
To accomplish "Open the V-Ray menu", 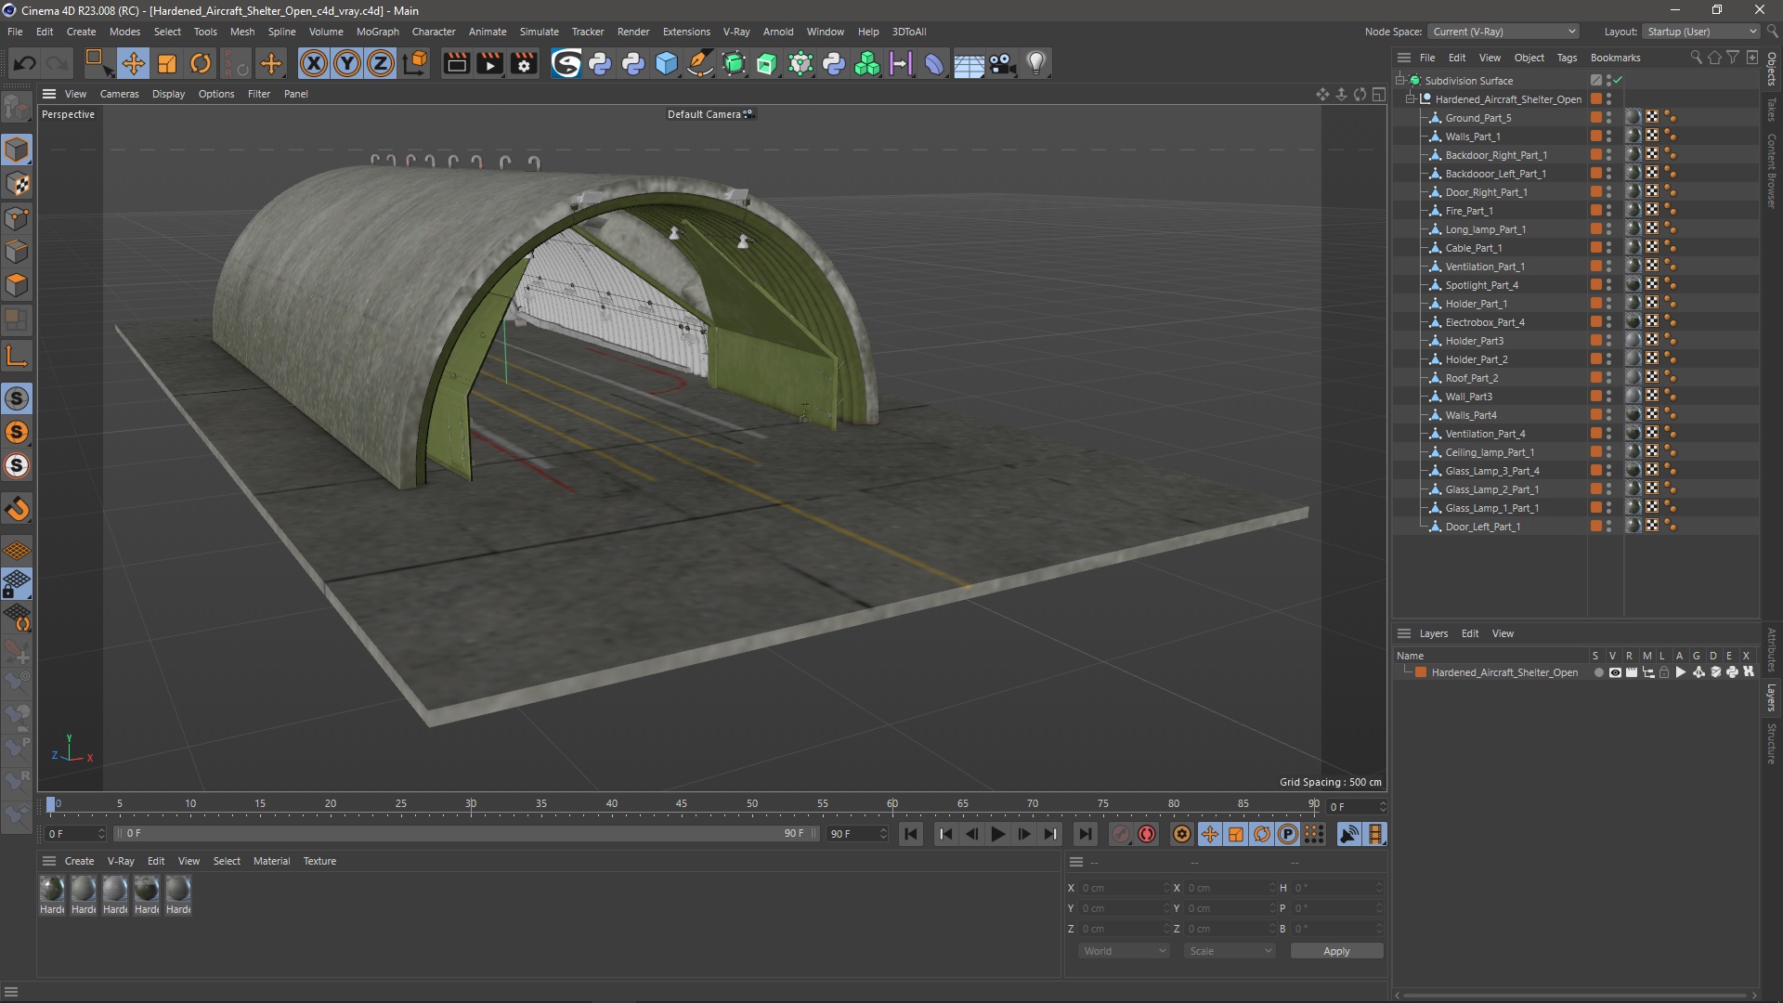I will [736, 32].
